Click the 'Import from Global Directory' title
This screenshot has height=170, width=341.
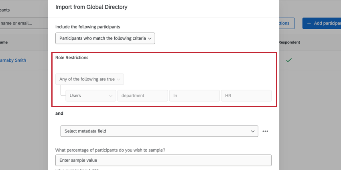point(97,7)
